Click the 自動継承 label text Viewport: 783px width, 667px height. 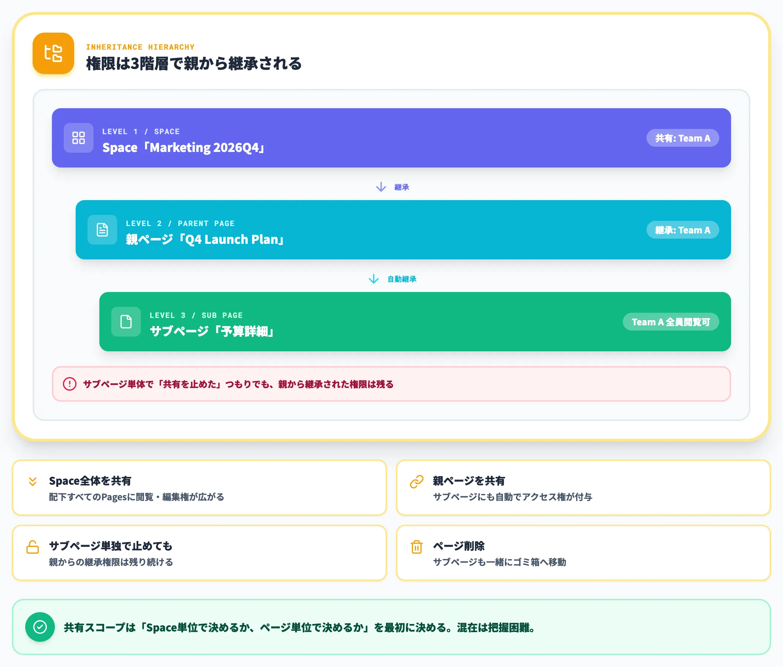pyautogui.click(x=402, y=279)
